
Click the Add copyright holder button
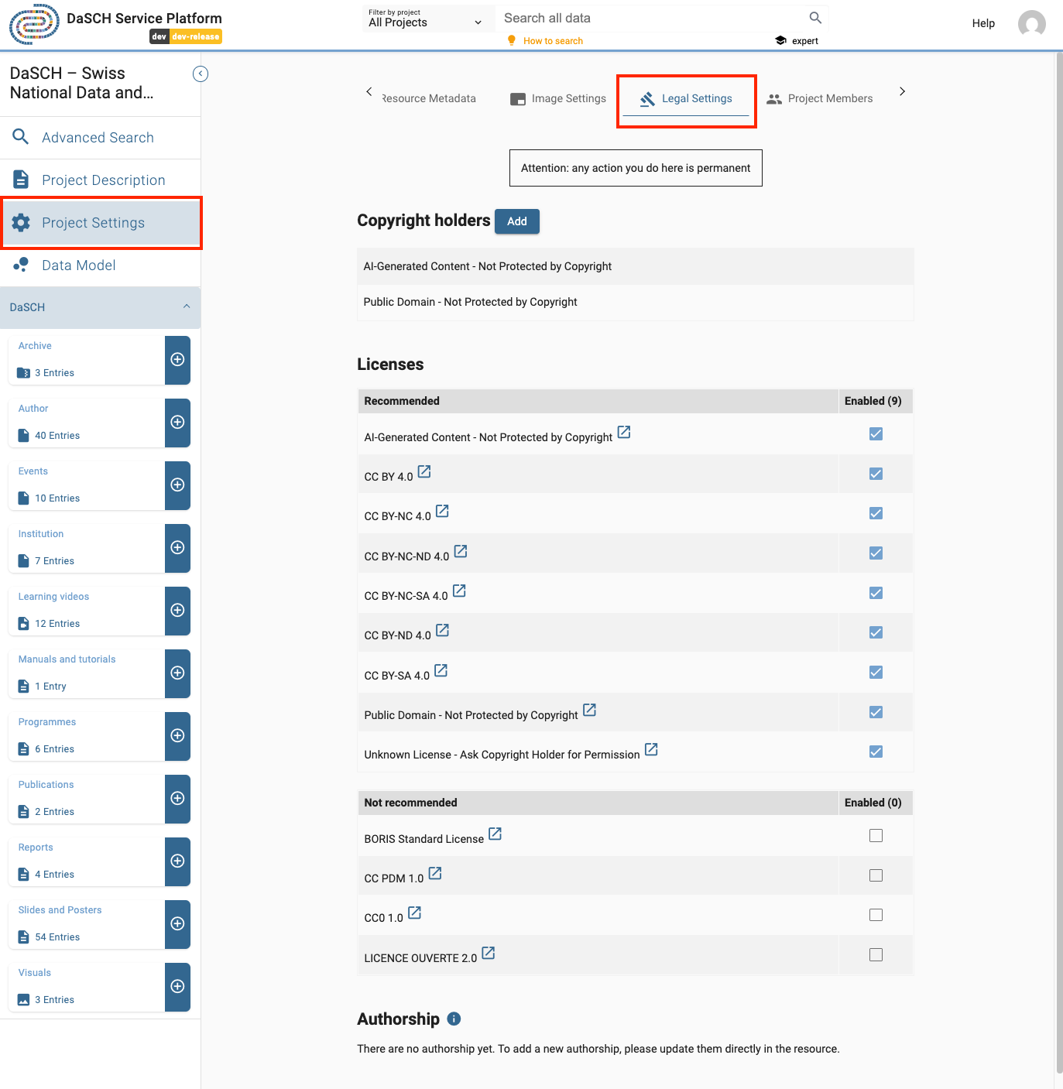516,221
